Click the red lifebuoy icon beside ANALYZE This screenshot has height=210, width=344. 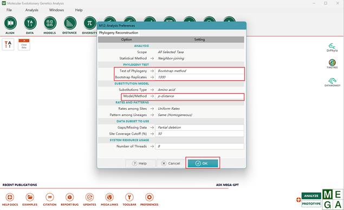(x=298, y=200)
